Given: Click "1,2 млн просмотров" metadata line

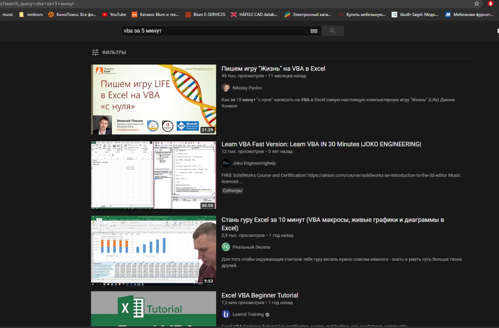Looking at the screenshot, I should click(257, 303).
